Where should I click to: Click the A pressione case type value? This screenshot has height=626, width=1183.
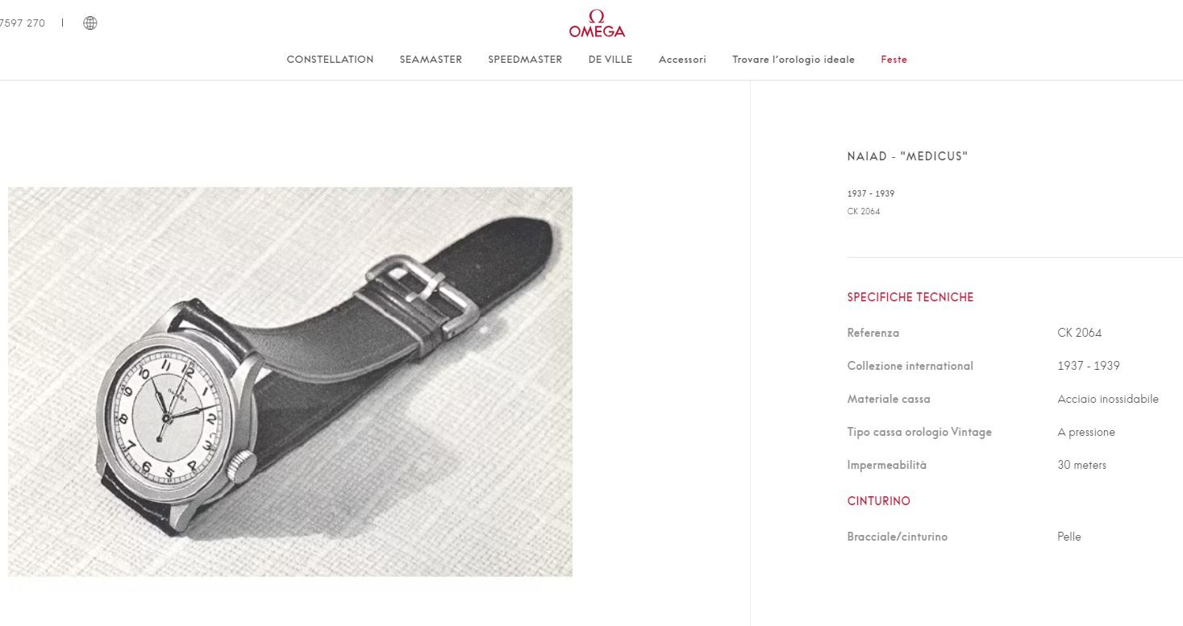(x=1086, y=433)
